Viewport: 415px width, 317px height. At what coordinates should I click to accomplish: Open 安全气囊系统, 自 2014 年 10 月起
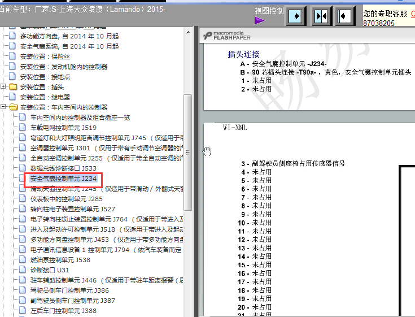tap(69, 46)
